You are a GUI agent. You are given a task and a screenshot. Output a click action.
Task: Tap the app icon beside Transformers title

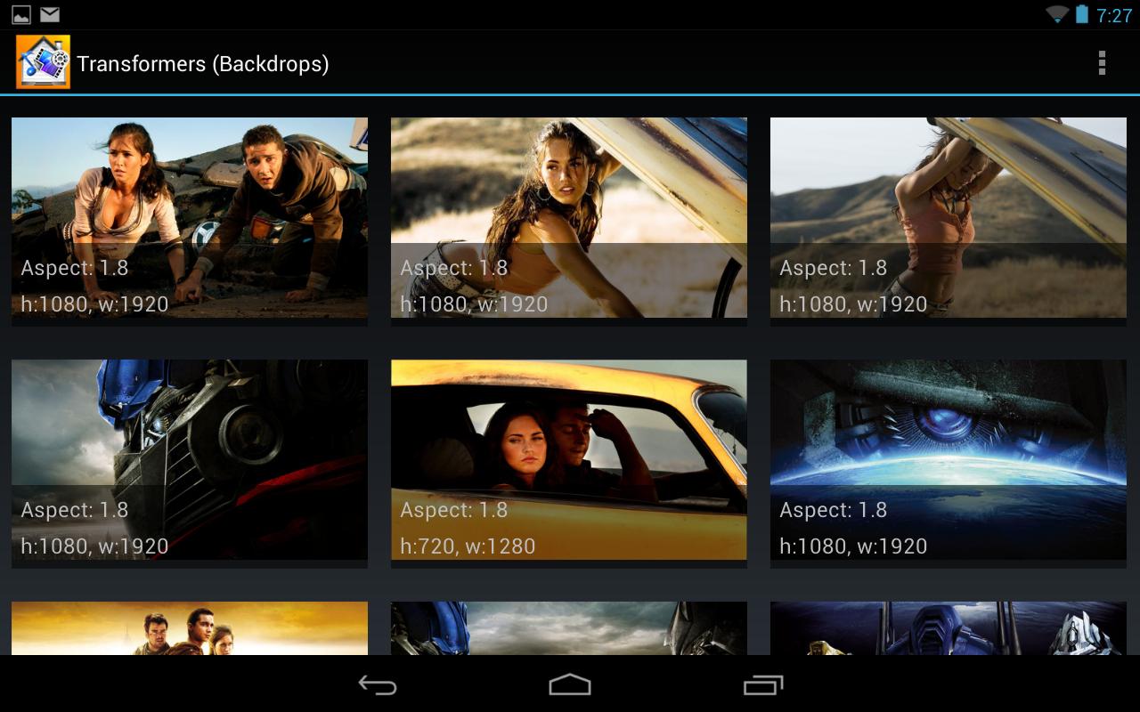point(43,62)
